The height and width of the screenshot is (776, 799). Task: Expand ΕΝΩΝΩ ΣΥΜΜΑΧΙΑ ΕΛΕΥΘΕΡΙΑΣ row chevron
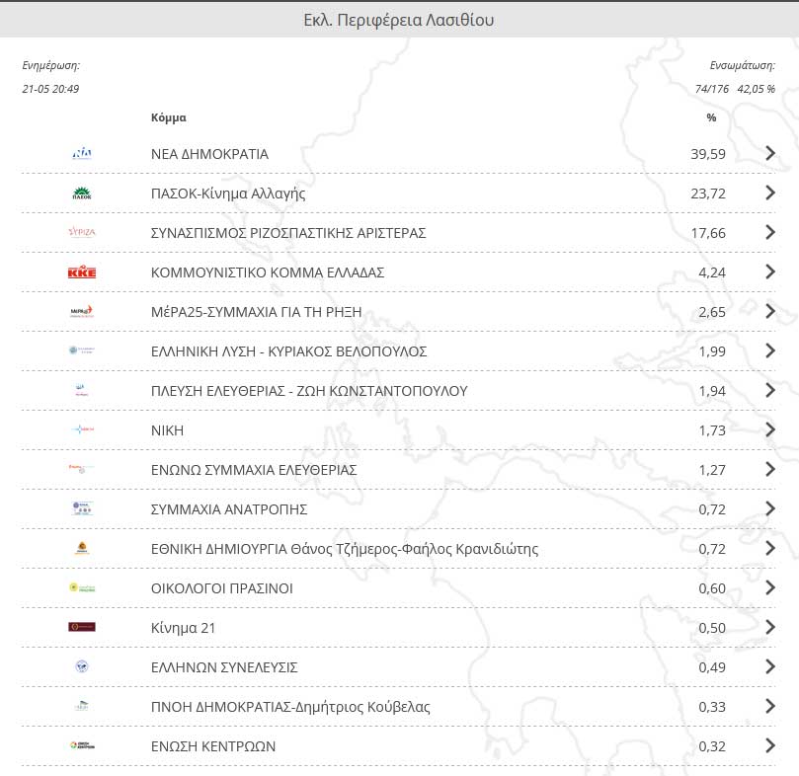[x=770, y=469]
